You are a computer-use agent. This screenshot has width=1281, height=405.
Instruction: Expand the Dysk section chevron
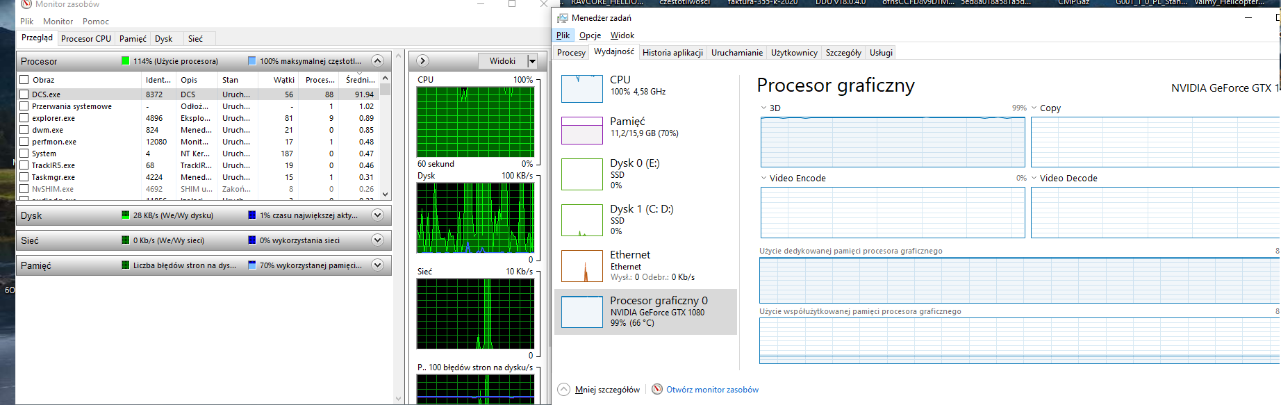point(377,215)
